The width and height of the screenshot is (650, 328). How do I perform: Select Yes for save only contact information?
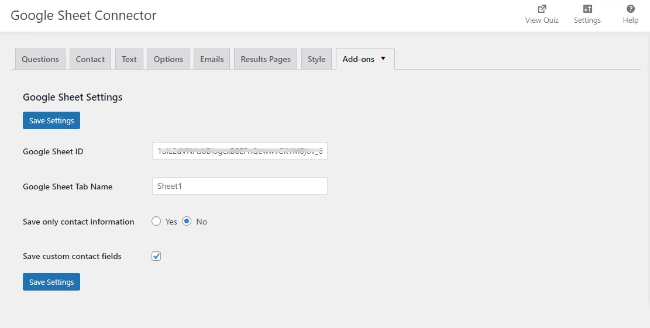pyautogui.click(x=156, y=221)
